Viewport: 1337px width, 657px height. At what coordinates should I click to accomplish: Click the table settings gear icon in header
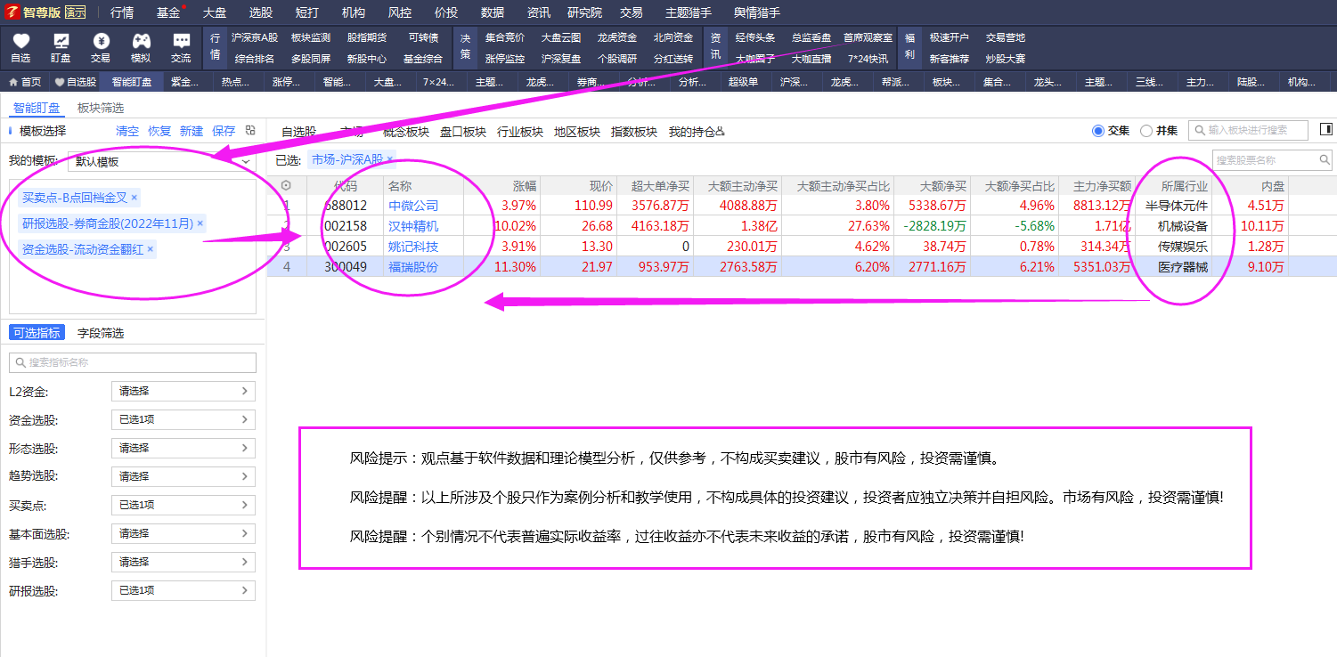286,185
